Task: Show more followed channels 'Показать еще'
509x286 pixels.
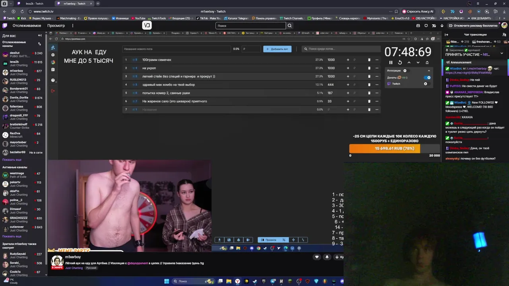Action: click(x=12, y=160)
